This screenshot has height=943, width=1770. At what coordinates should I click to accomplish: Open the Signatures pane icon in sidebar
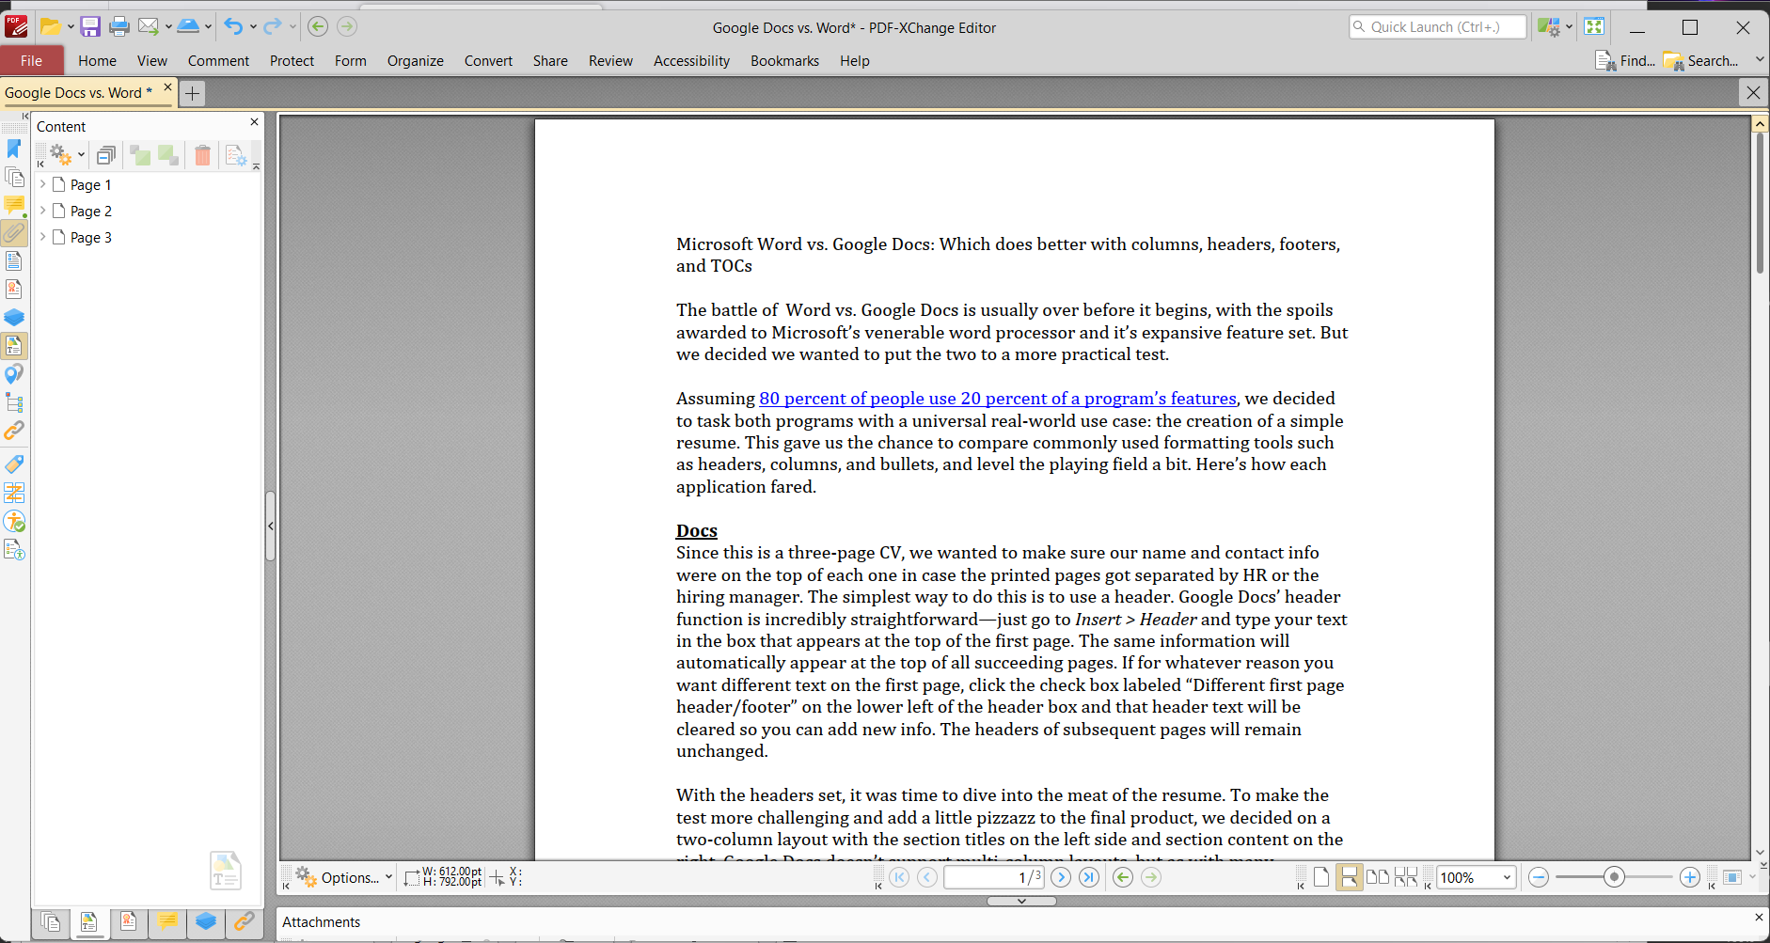pos(14,289)
